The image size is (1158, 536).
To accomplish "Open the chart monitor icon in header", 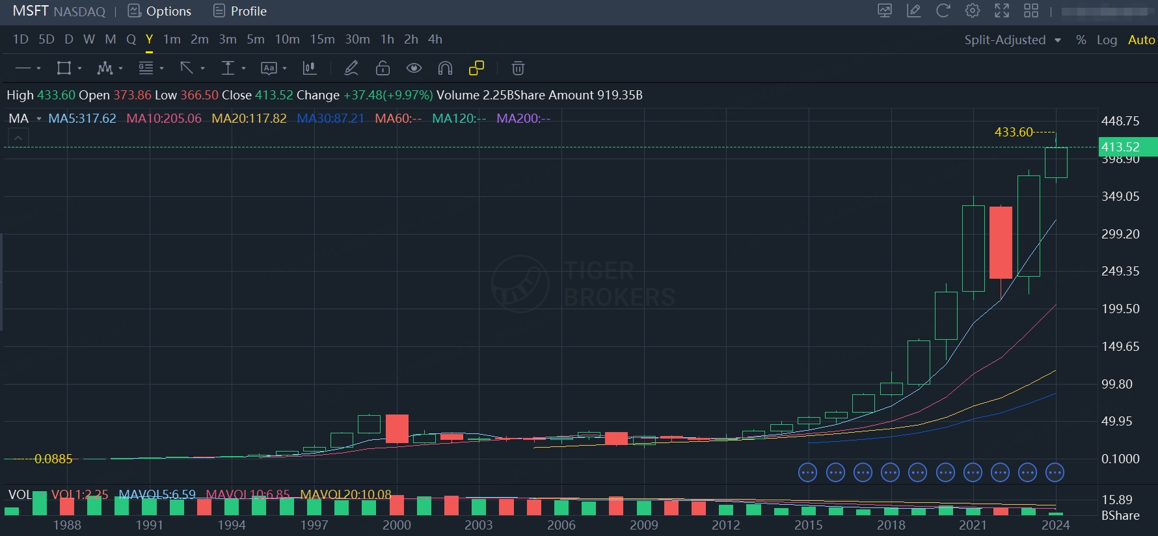I will point(885,10).
